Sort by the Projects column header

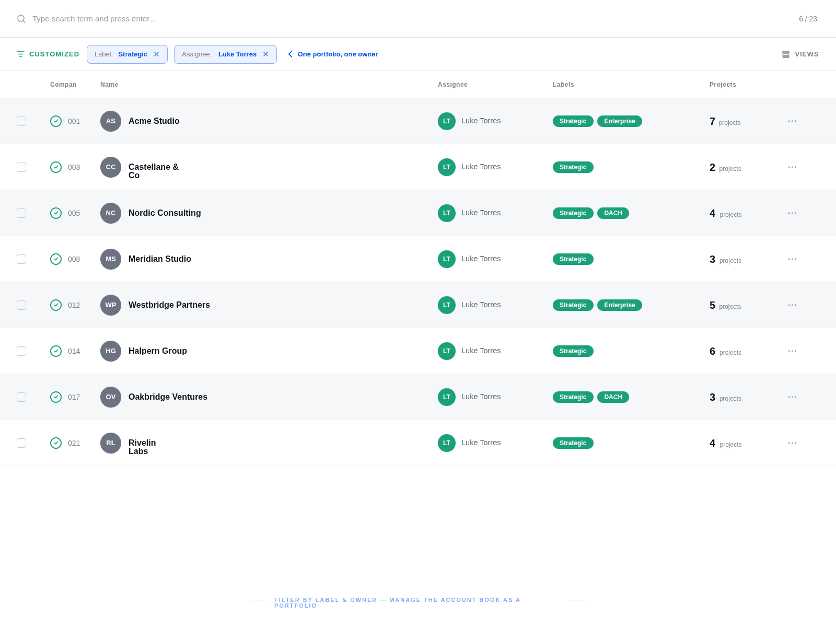tap(723, 85)
